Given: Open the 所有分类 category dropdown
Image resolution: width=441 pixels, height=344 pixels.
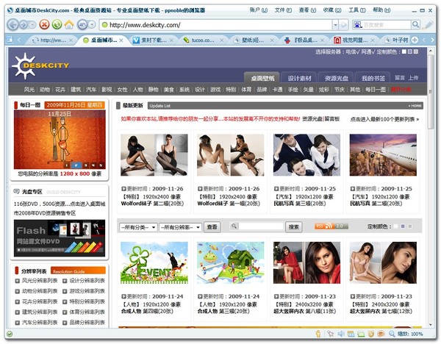Looking at the screenshot, I should [138, 227].
